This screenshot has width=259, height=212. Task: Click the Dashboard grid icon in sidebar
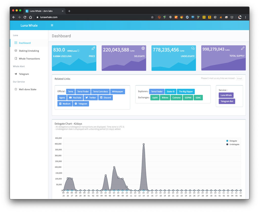pyautogui.click(x=16, y=43)
